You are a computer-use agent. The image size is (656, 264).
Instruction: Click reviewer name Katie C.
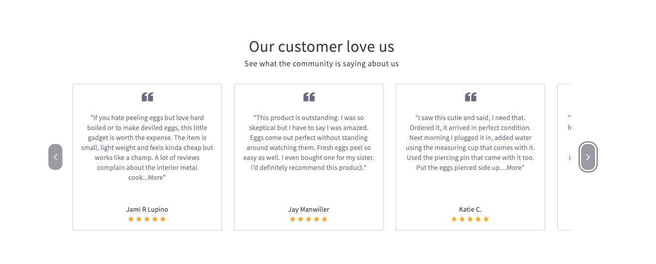pos(470,209)
